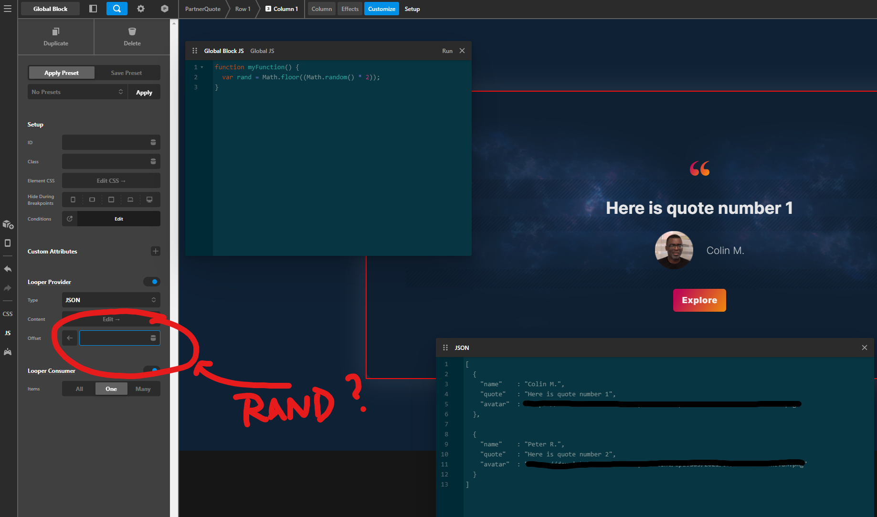Click the Run button in JS editor
The image size is (877, 517).
(447, 51)
